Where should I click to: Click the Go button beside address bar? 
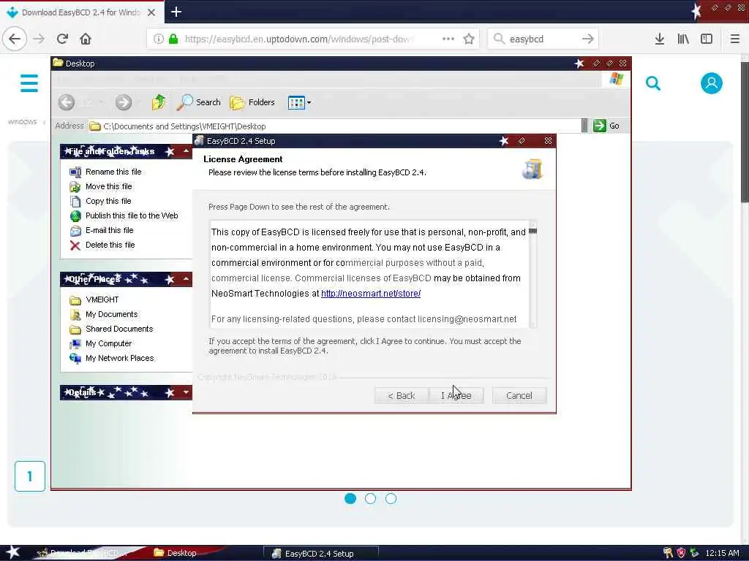coord(606,126)
